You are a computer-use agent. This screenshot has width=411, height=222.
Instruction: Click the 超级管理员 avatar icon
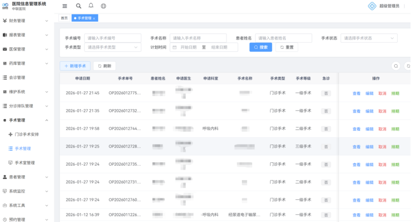pos(372,6)
